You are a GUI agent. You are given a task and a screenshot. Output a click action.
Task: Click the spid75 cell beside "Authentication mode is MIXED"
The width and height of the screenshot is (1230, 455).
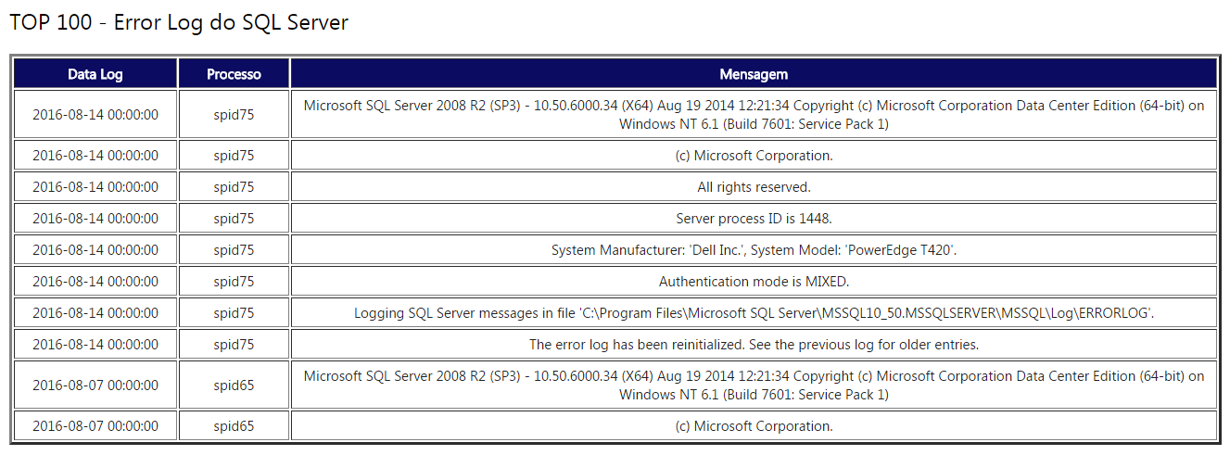click(x=234, y=282)
